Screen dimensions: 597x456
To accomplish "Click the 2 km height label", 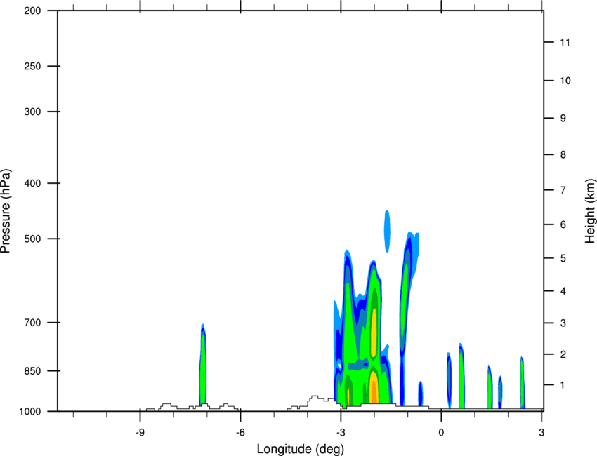I will point(563,354).
